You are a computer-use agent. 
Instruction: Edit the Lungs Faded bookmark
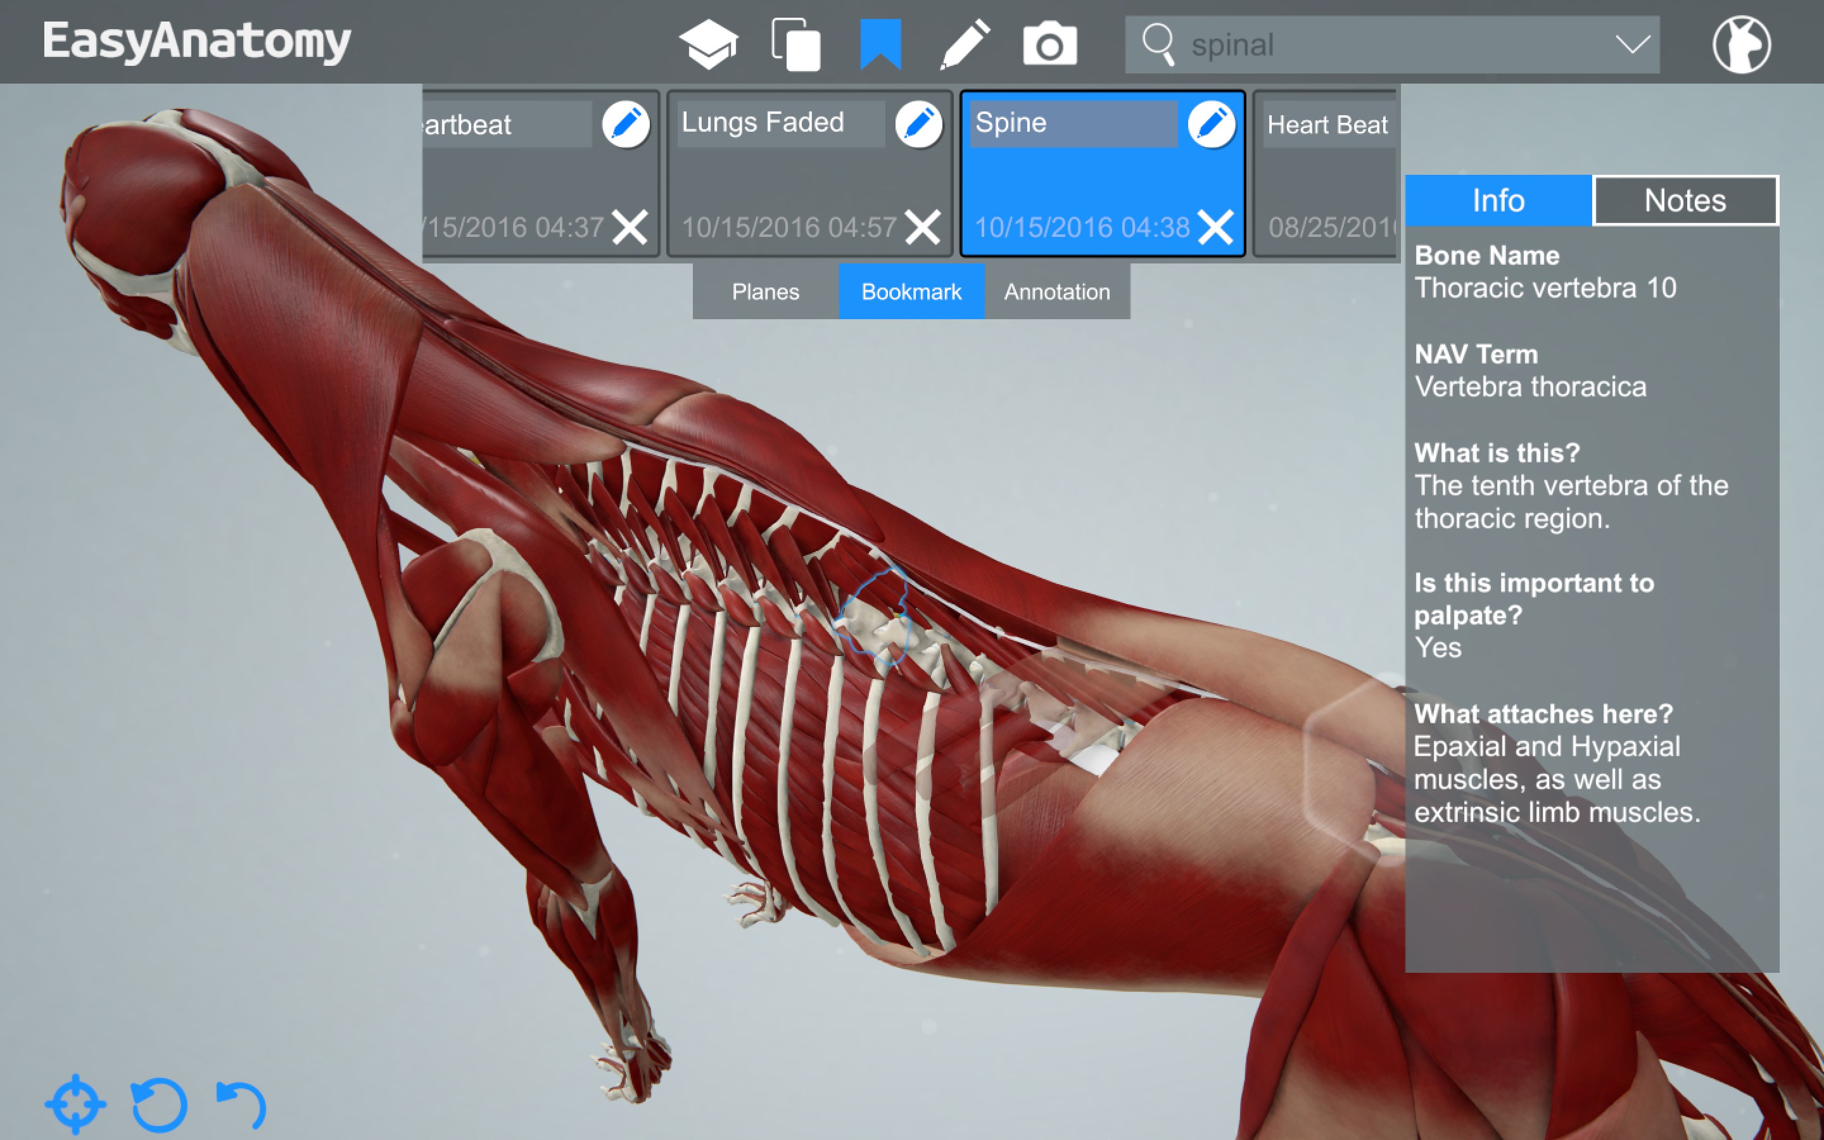tap(918, 123)
